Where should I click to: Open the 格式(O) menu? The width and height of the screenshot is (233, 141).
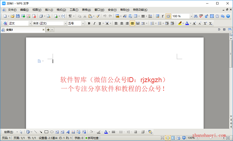pos(61,10)
